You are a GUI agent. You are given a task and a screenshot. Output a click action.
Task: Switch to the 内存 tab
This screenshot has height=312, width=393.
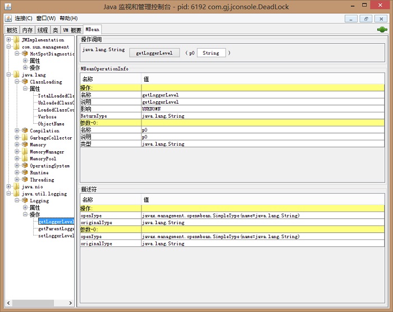[28, 30]
